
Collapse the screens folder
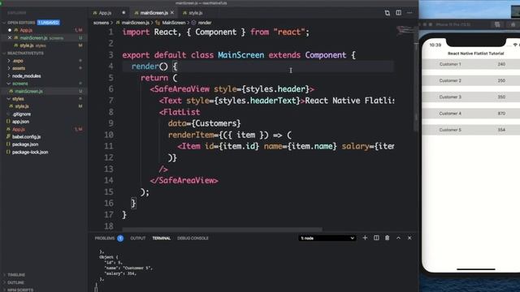[x=19, y=84]
